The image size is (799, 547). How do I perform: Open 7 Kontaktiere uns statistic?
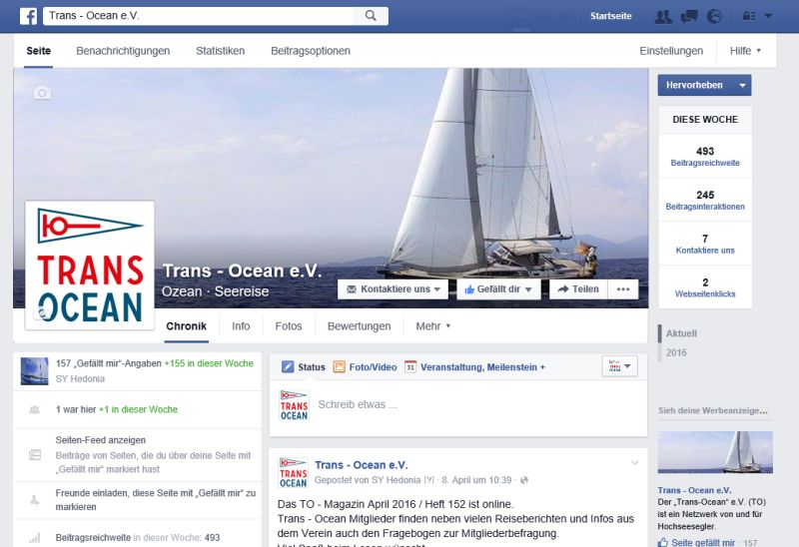click(705, 244)
